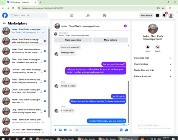This screenshot has height=140, width=178.
Task: Open the Shelia conversation in list
Action: (24, 81)
